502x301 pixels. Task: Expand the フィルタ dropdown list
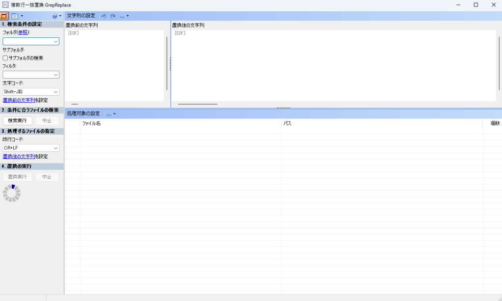click(x=56, y=75)
